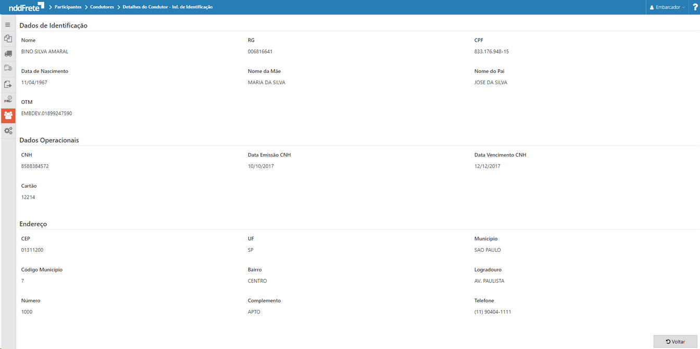Open the hand with coin payments icon

(x=8, y=99)
